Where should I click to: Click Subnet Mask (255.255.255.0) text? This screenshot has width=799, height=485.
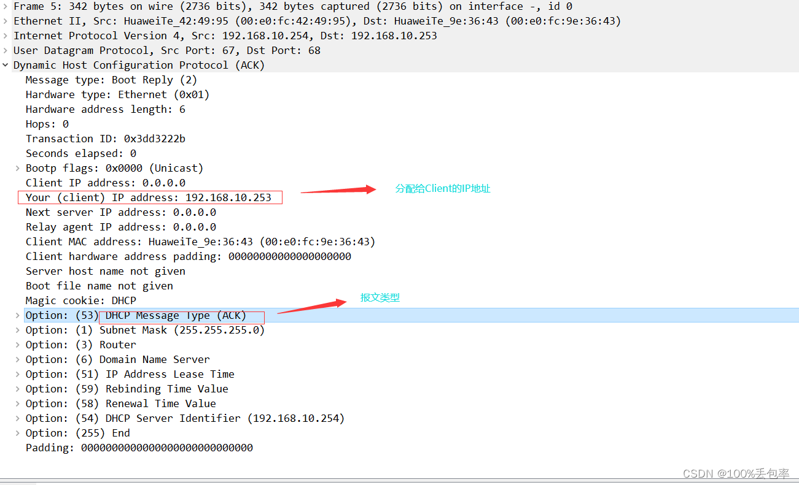(182, 330)
